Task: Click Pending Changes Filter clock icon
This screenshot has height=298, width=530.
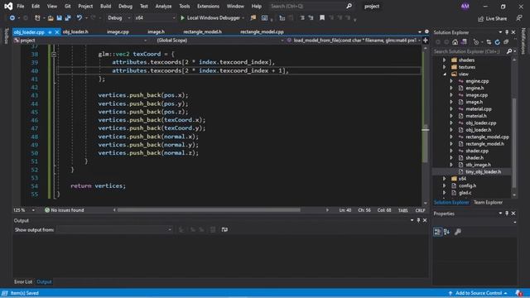Action: (x=476, y=42)
